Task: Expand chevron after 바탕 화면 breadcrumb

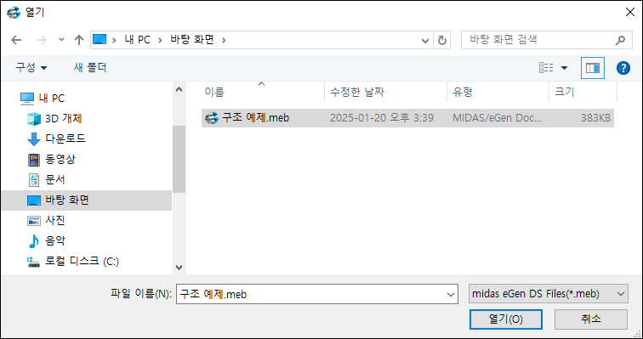Action: (x=224, y=40)
